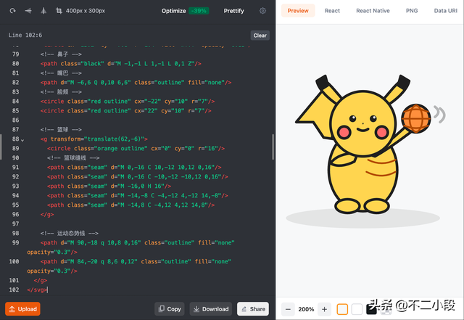The image size is (464, 320).
Task: Switch to the React tab
Action: (332, 11)
